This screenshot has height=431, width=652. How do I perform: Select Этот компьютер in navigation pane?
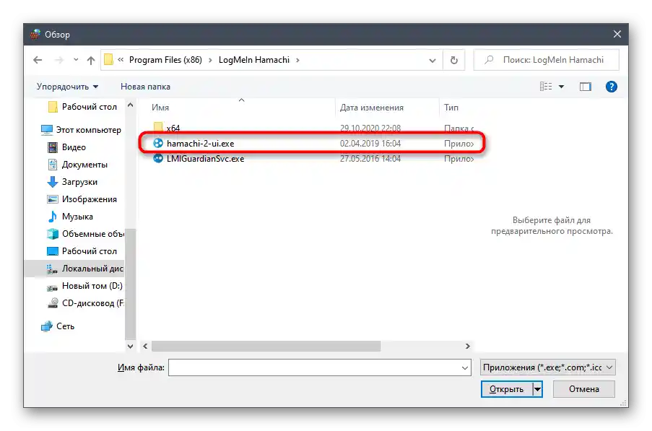click(89, 130)
